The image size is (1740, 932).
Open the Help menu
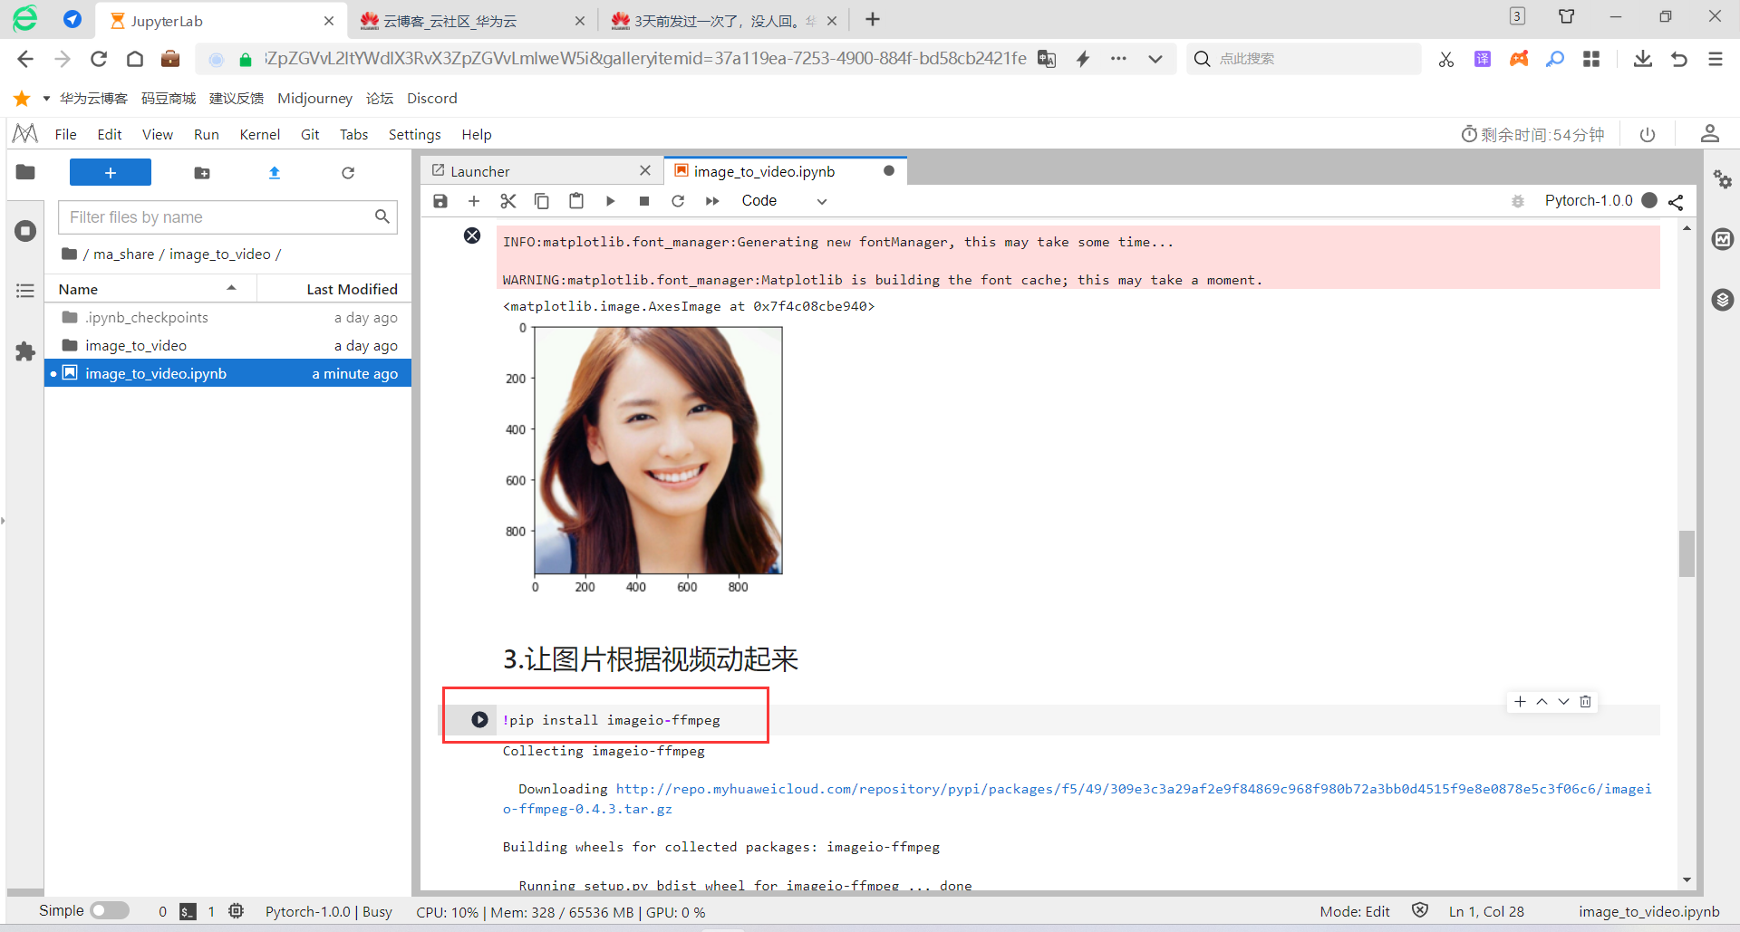(477, 135)
